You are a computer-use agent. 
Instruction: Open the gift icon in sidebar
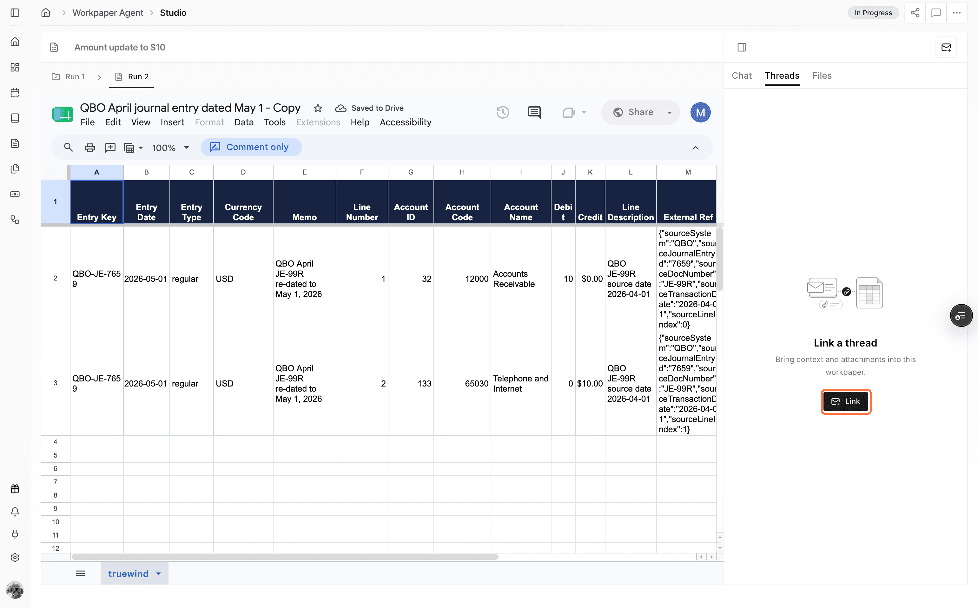pos(15,489)
